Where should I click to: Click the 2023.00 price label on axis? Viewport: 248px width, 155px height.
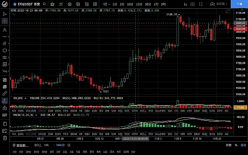click(x=241, y=29)
